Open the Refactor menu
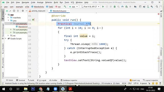The height and width of the screenshot is (92, 164). (x=49, y=2)
